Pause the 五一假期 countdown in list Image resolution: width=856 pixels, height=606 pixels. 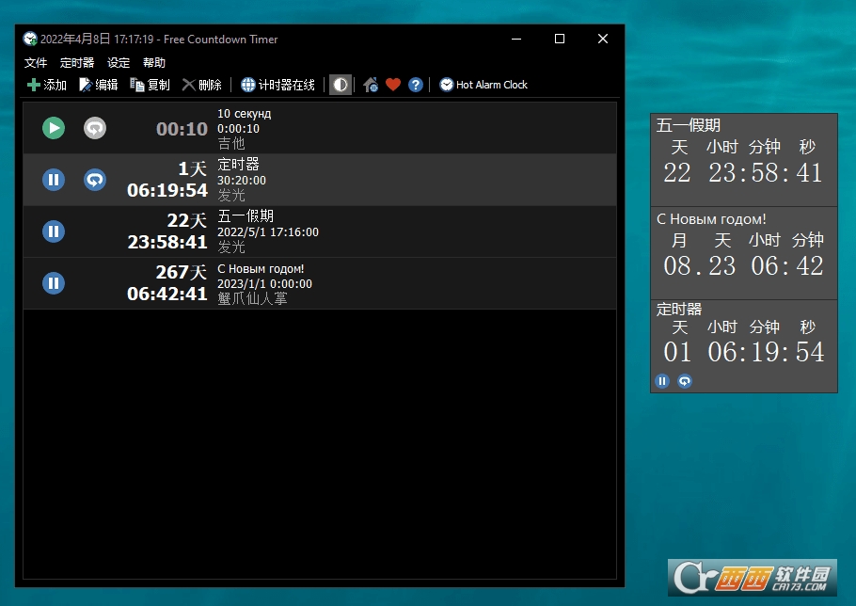54,231
